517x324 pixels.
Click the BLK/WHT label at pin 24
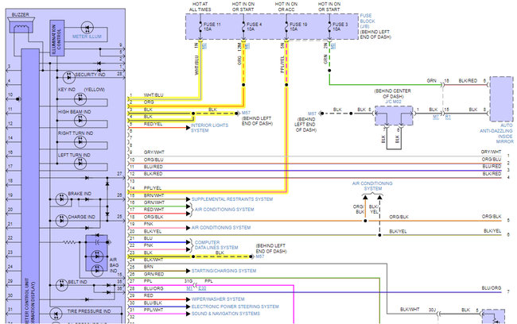click(x=154, y=260)
